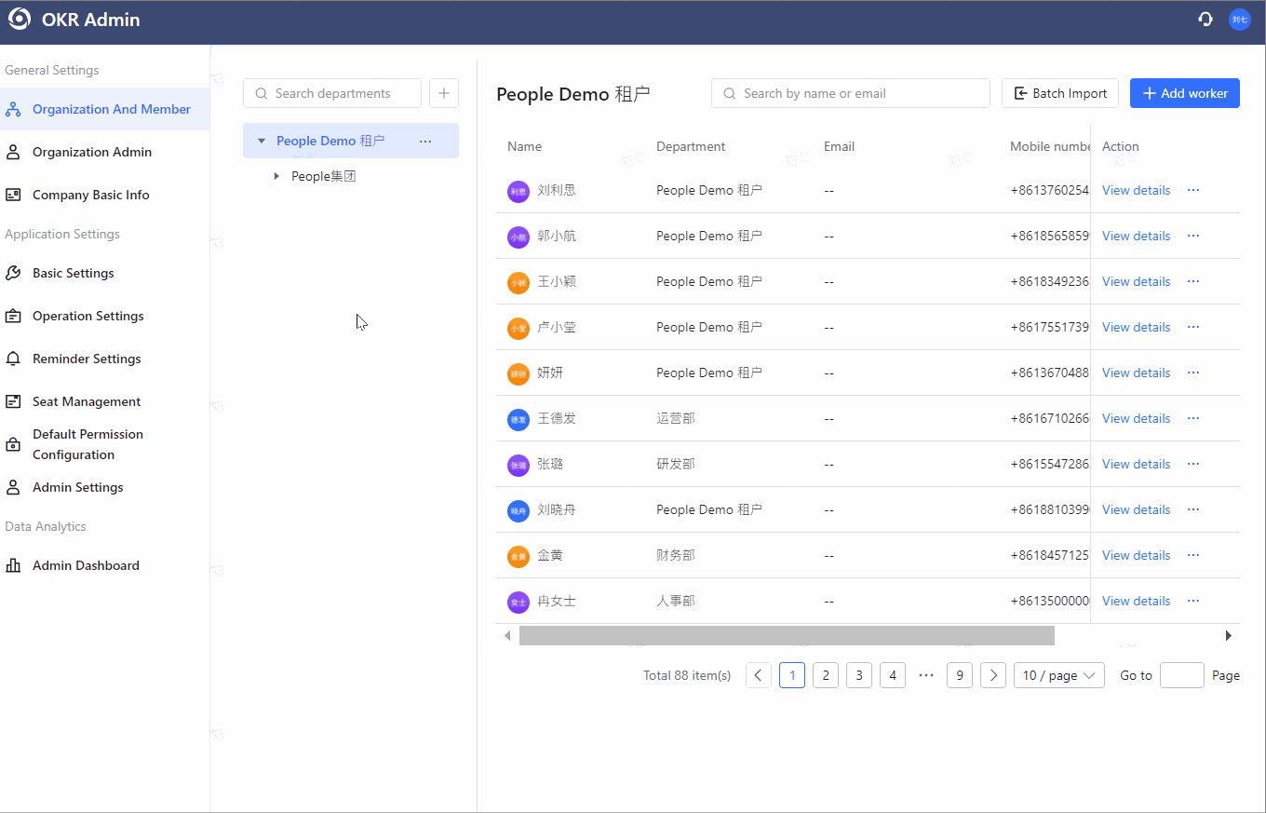Image resolution: width=1266 pixels, height=813 pixels.
Task: Click the Company Basic Info icon
Action: (x=13, y=195)
